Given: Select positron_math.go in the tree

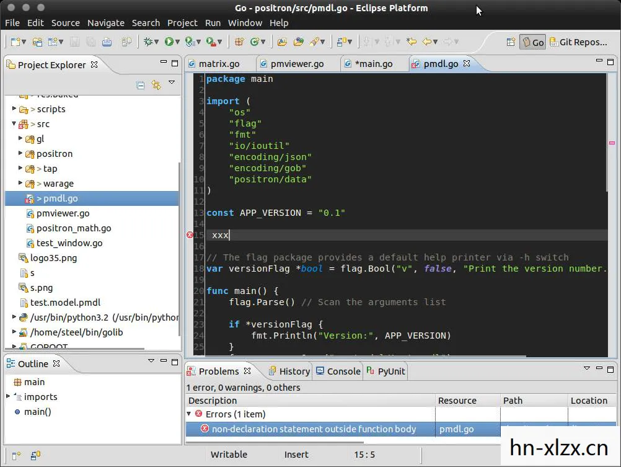Looking at the screenshot, I should point(74,228).
